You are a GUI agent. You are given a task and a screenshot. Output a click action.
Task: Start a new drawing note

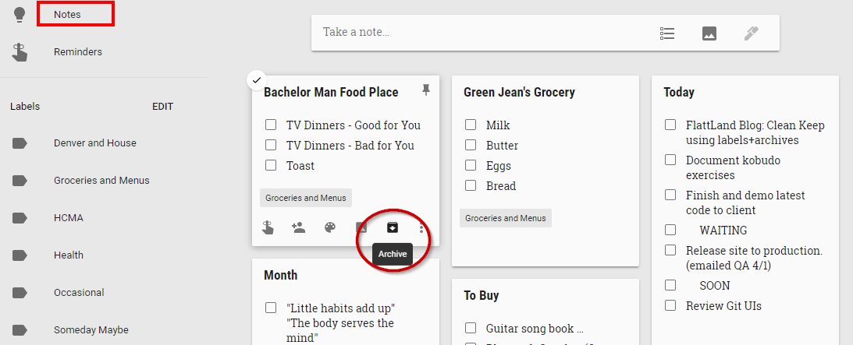752,33
